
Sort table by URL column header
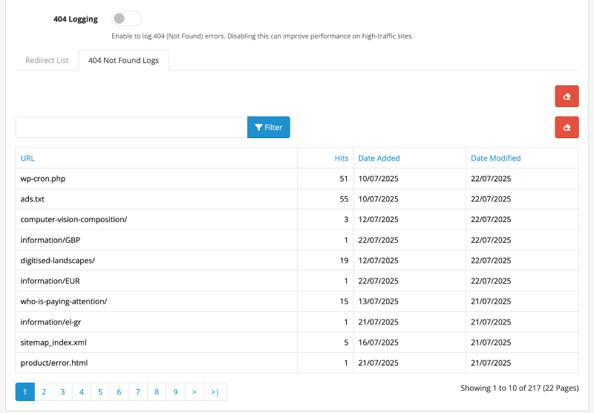point(27,158)
